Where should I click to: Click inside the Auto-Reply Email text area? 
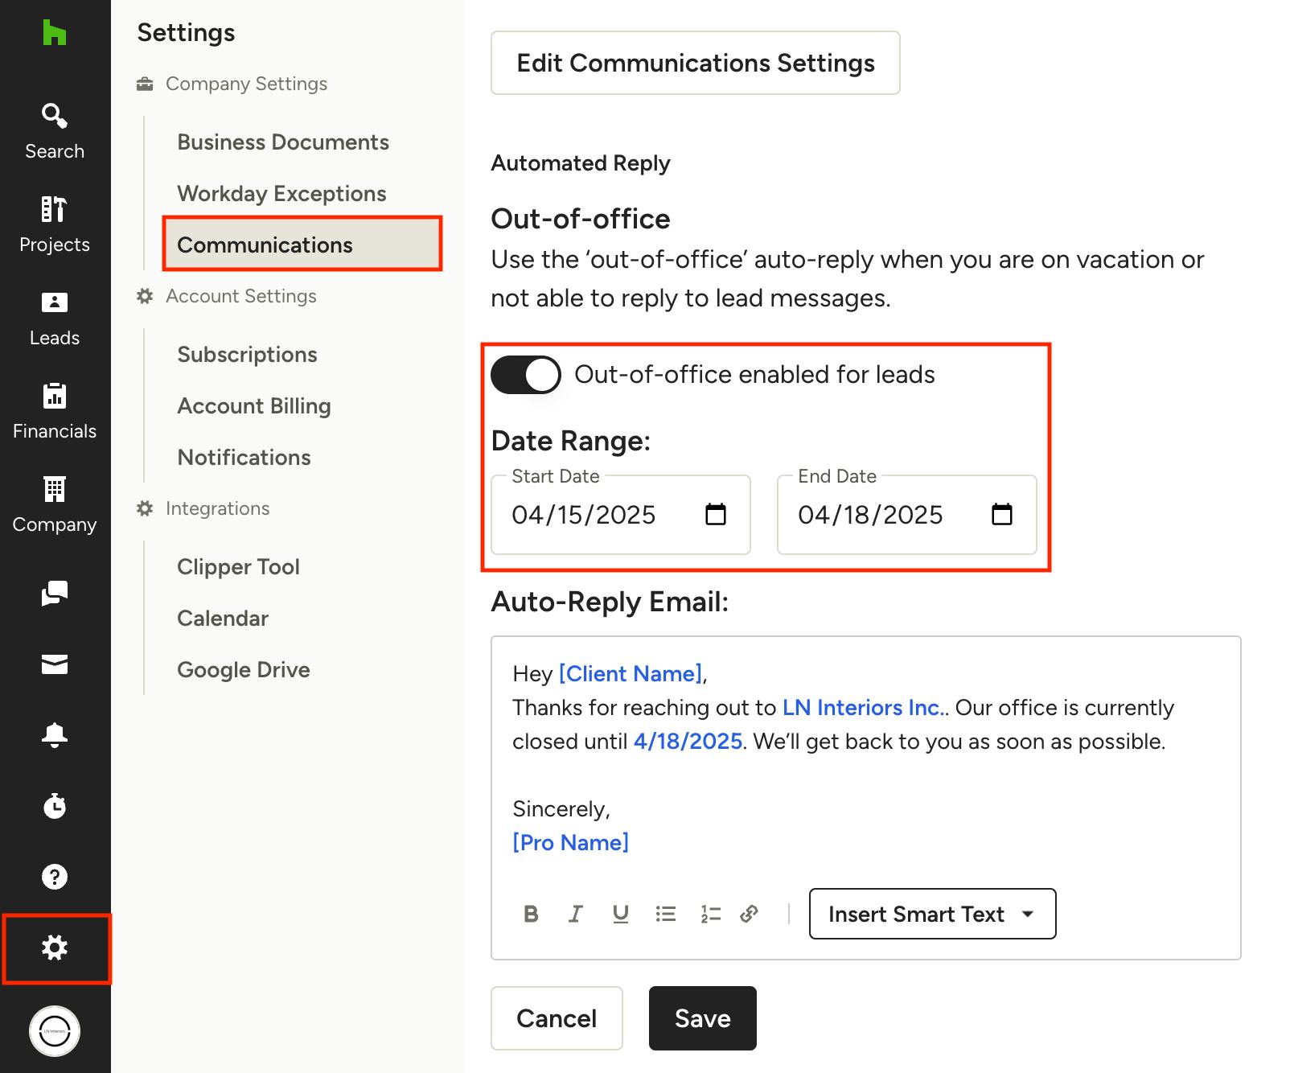point(865,776)
